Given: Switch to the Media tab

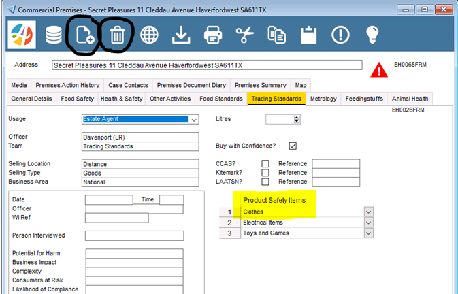Looking at the screenshot, I should tap(19, 85).
